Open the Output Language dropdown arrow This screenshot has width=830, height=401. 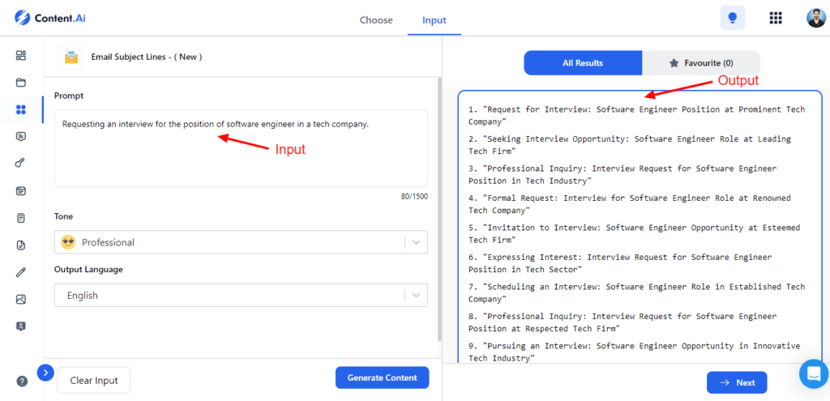point(416,295)
